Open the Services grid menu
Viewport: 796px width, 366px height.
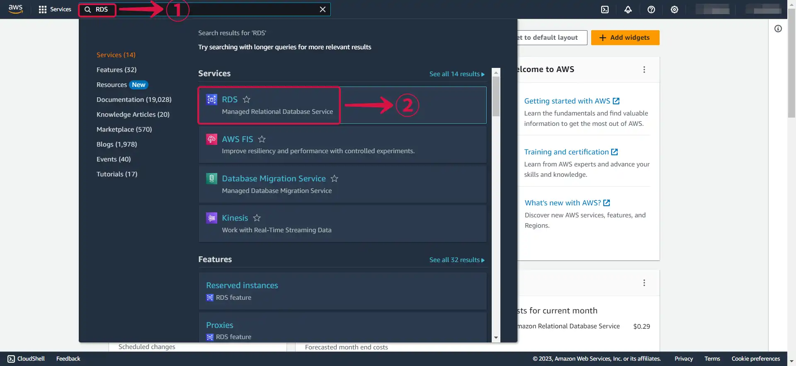tap(55, 9)
